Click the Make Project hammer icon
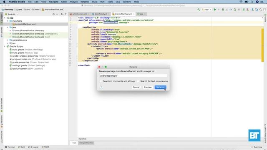267x150 pixels. 199,10
